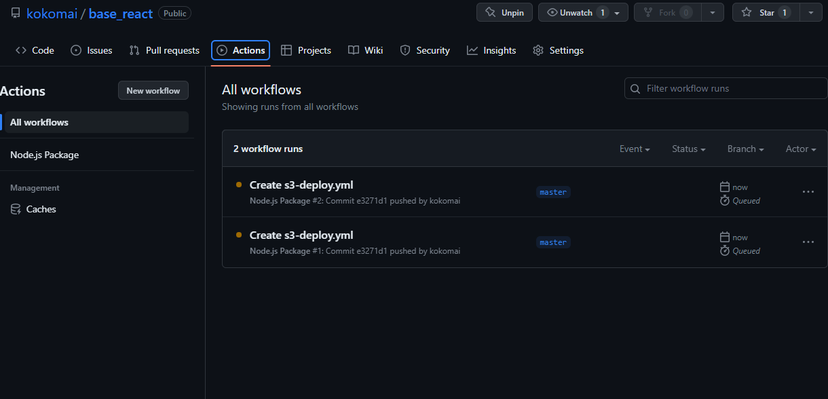The height and width of the screenshot is (399, 828).
Task: Click the Code tab angle-brackets icon
Action: pos(21,50)
